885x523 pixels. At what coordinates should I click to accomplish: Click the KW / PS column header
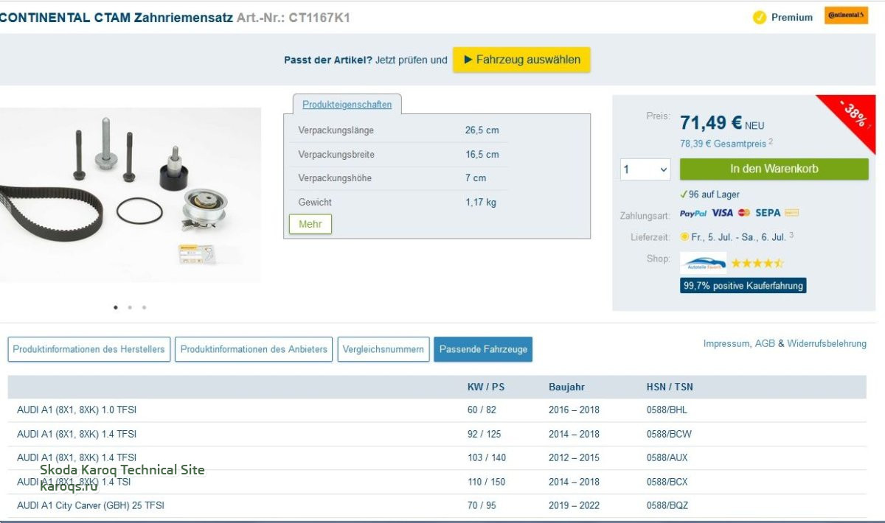(x=486, y=387)
